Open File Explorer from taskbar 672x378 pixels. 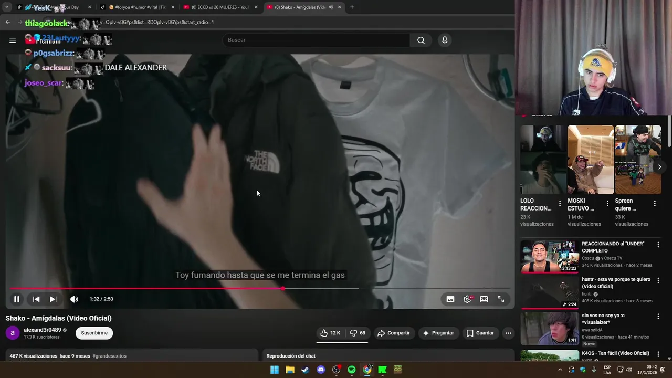290,370
